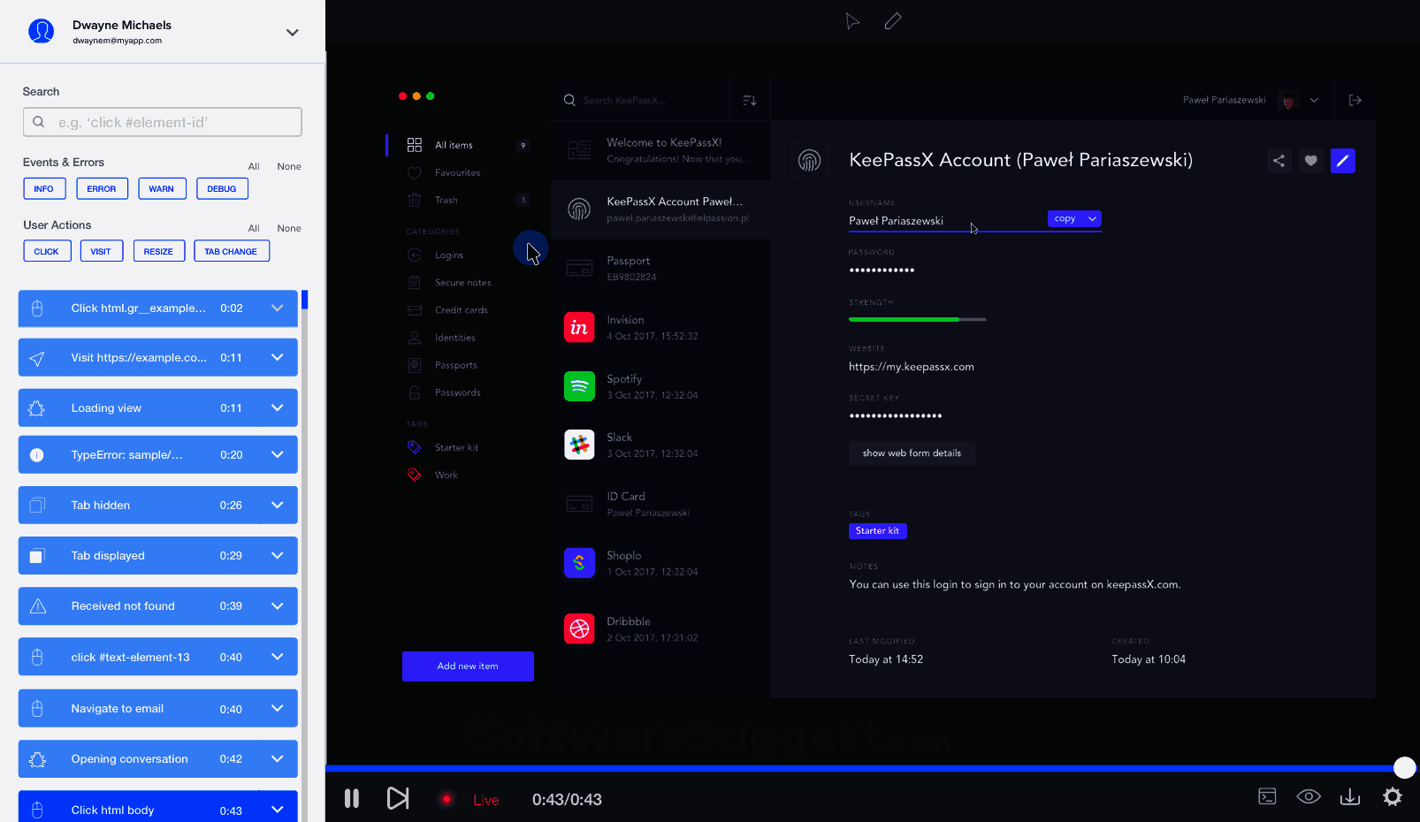Viewport: 1420px width, 822px height.
Task: Click the Add new item button
Action: pyautogui.click(x=468, y=666)
